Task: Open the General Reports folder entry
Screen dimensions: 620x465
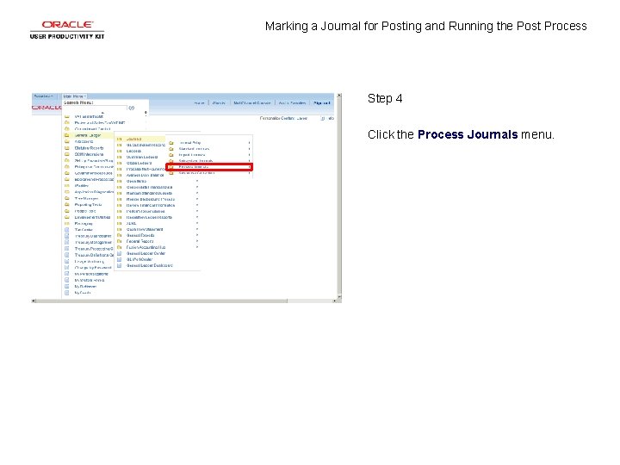Action: pos(140,235)
